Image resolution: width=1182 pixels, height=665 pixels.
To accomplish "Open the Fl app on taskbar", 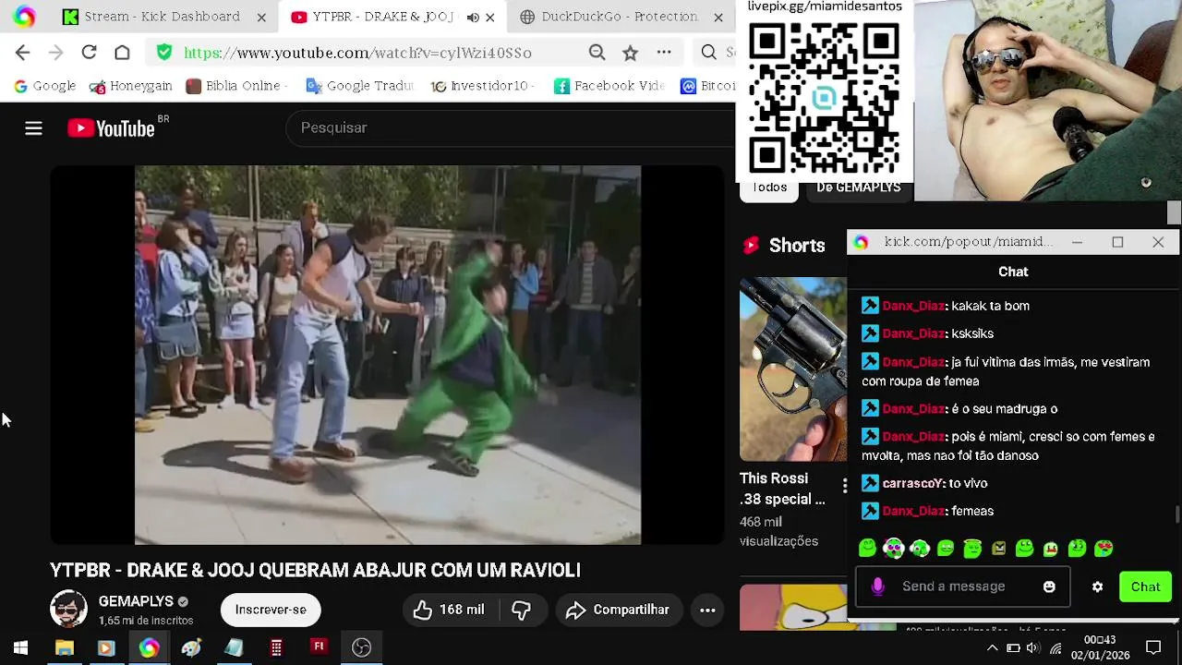I will pos(319,647).
